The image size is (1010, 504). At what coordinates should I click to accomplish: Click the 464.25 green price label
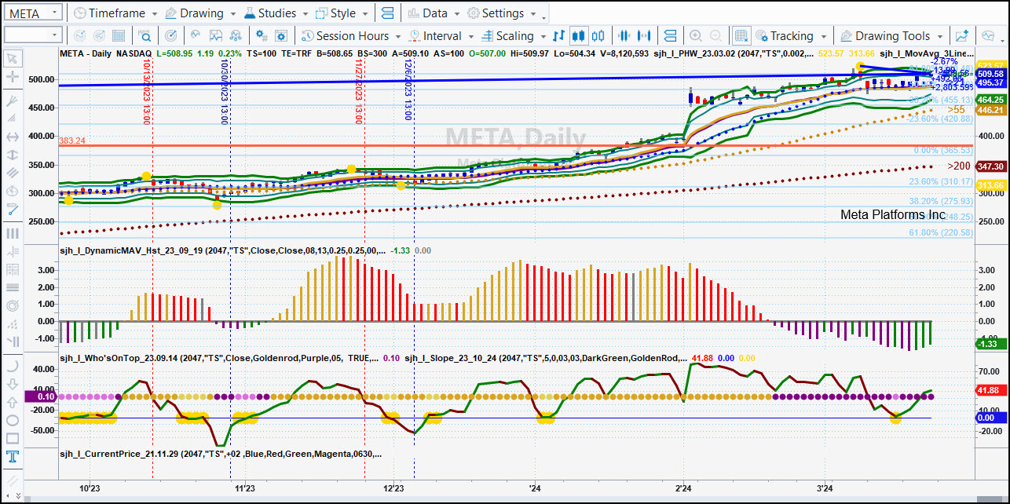(991, 100)
